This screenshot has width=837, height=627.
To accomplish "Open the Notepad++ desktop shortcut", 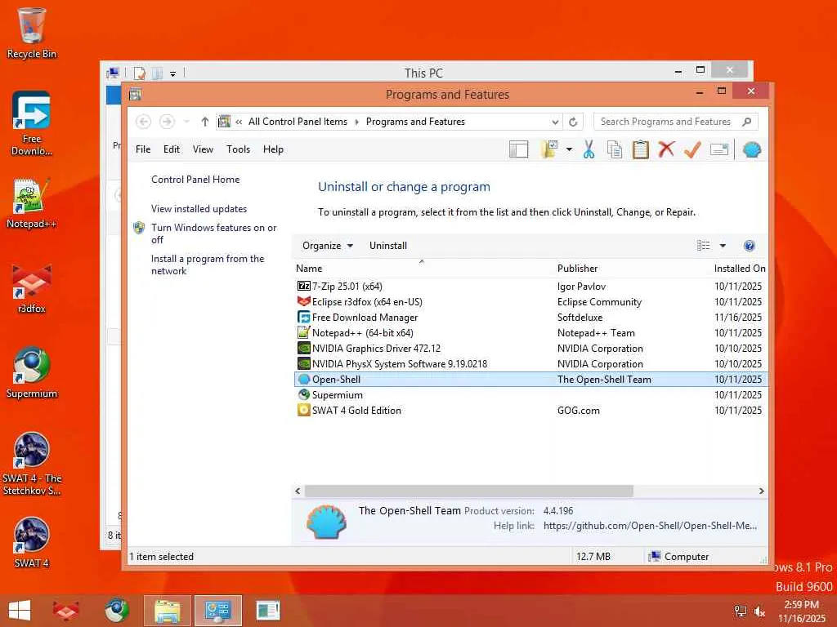I will (32, 203).
